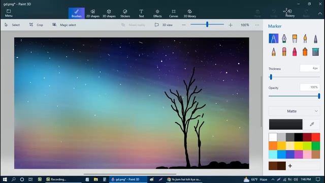Image resolution: width=325 pixels, height=183 pixels.
Task: Choose the red color swatch
Action: click(x=316, y=137)
